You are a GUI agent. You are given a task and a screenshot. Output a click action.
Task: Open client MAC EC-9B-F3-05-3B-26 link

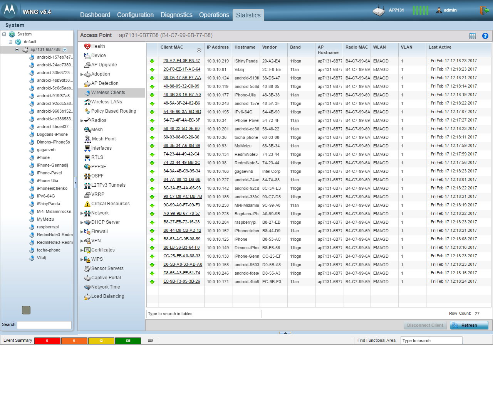(182, 282)
